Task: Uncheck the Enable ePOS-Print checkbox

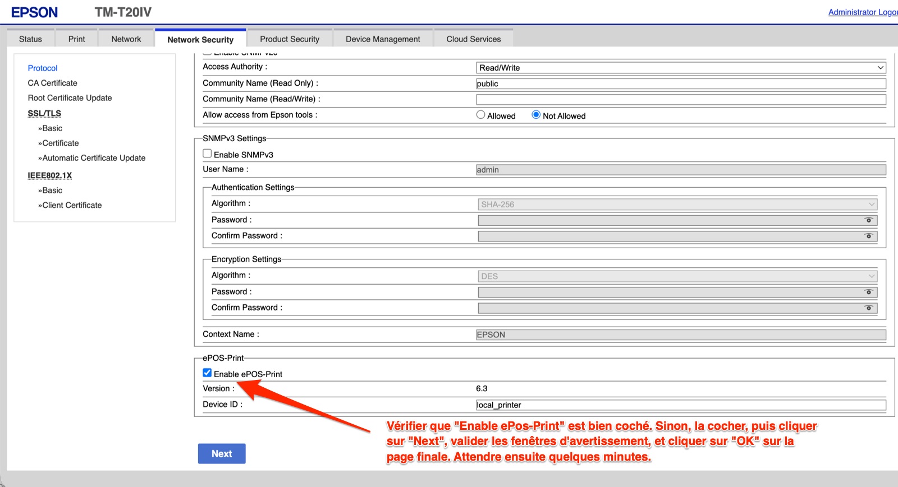Action: coord(207,373)
